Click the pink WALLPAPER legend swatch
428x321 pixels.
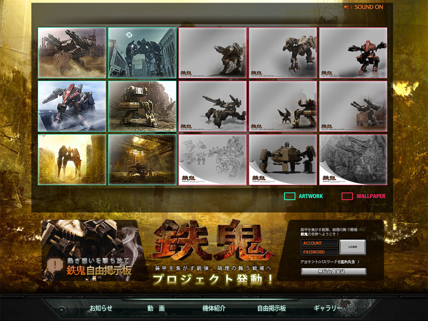[x=347, y=196]
